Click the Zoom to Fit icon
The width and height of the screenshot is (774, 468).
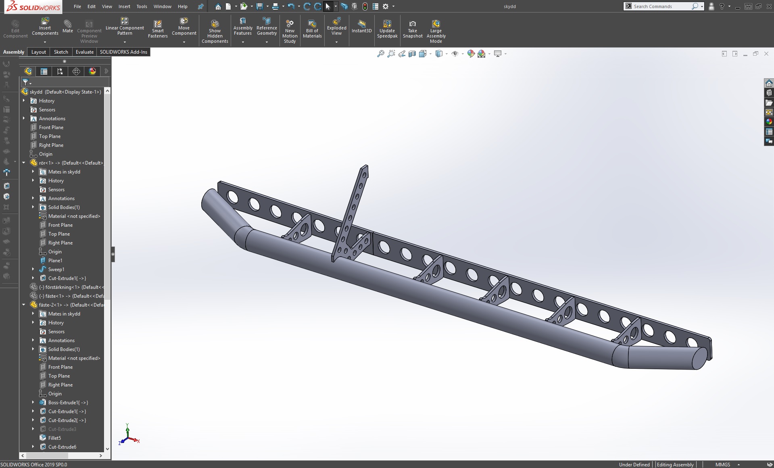tap(380, 54)
